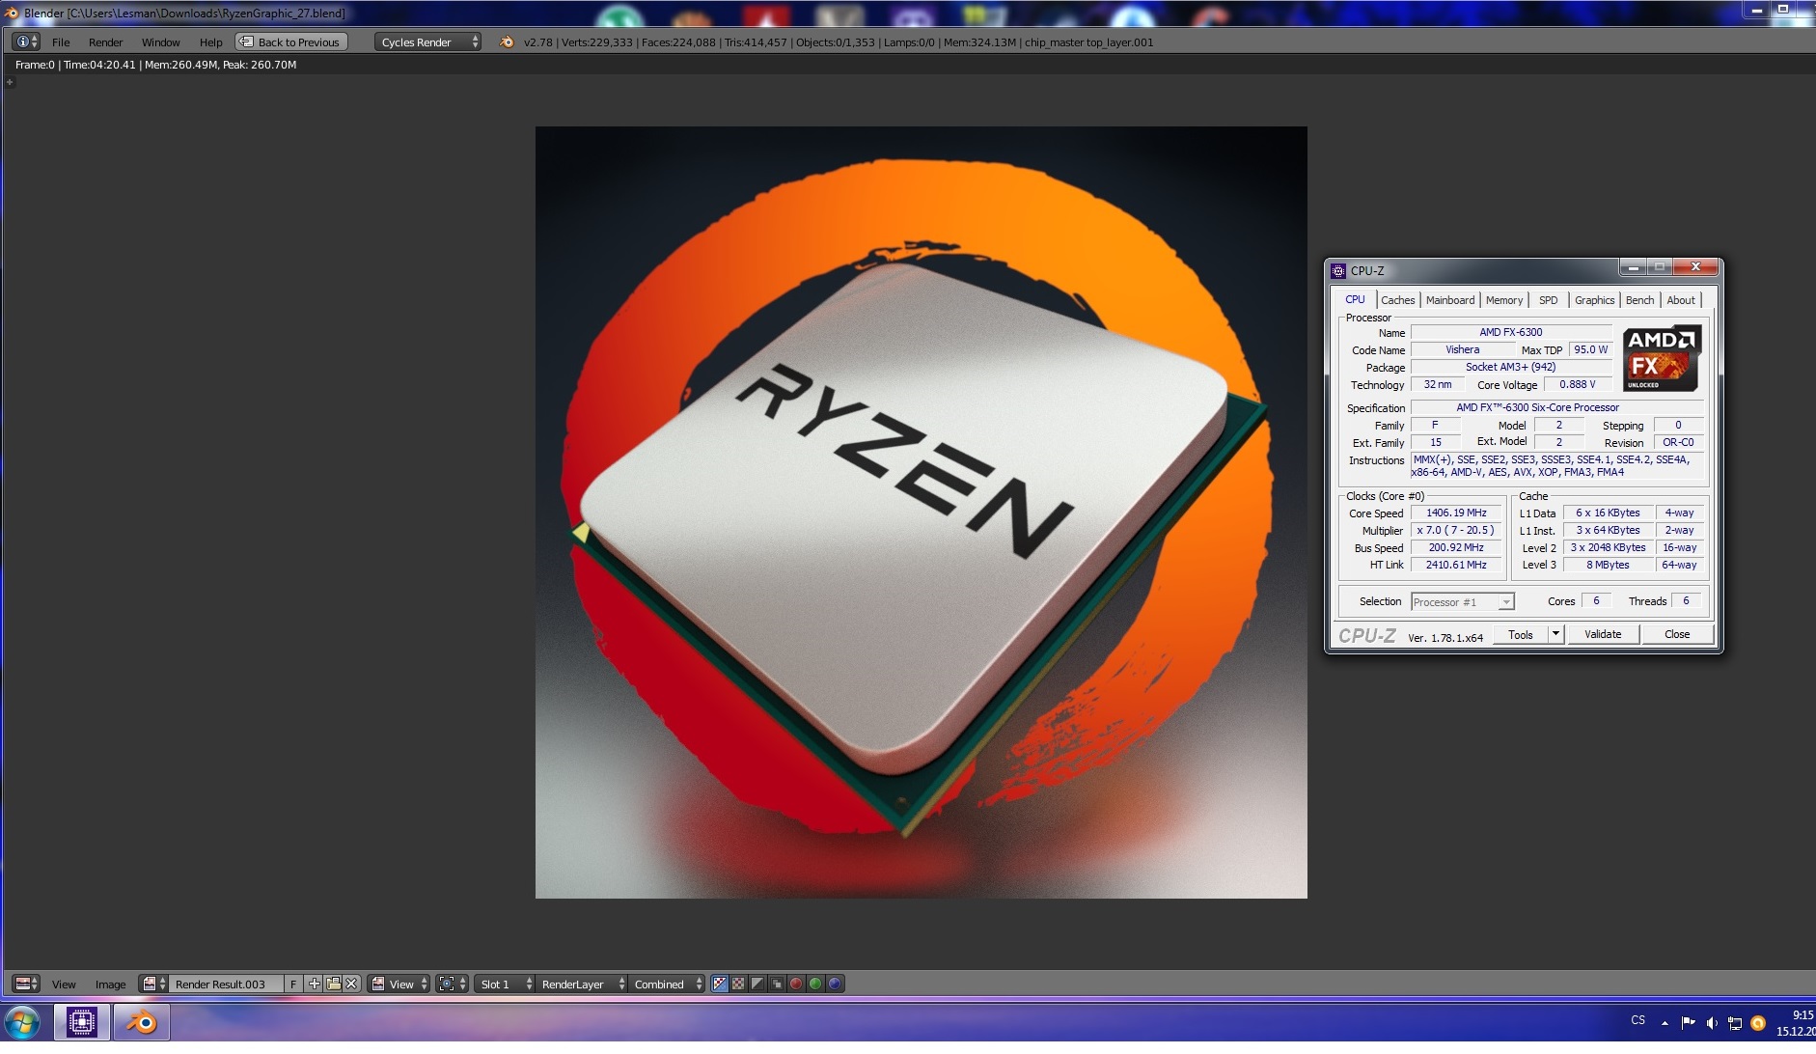Viewport: 1816px width, 1054px height.
Task: Click the open image folder icon
Action: pos(334,984)
